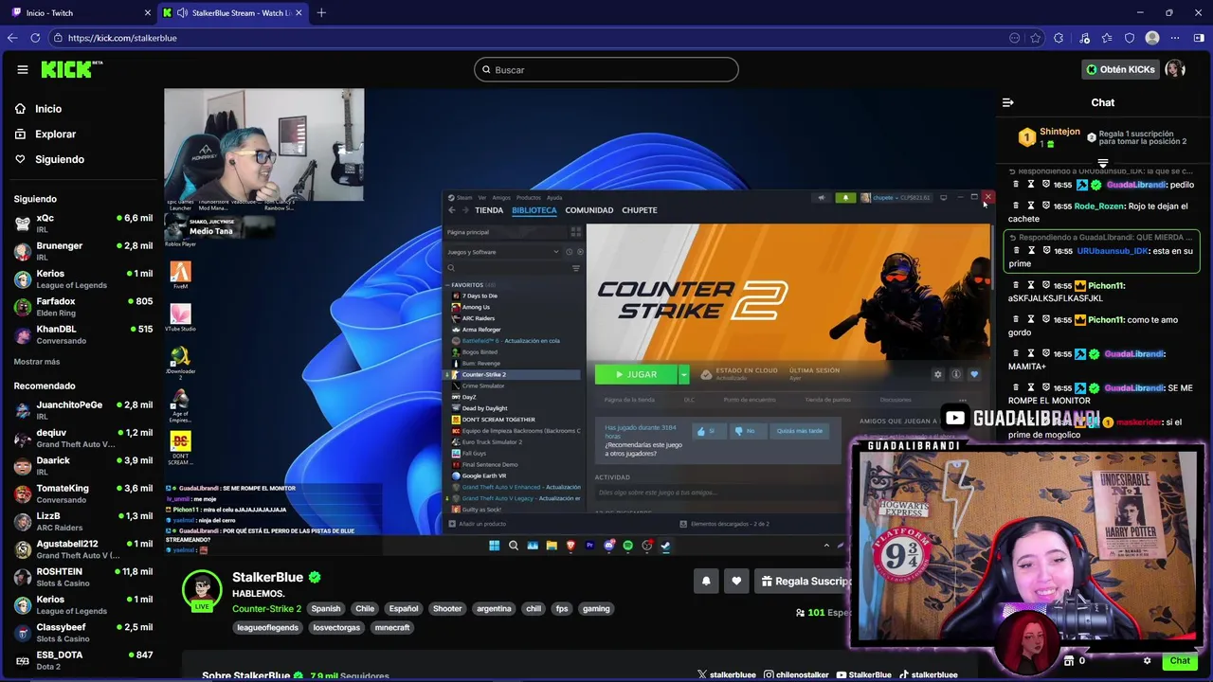Open the user avatar menu on Kick

[x=1175, y=69]
